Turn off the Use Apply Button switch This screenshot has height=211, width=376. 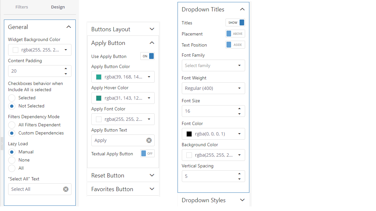(x=148, y=56)
